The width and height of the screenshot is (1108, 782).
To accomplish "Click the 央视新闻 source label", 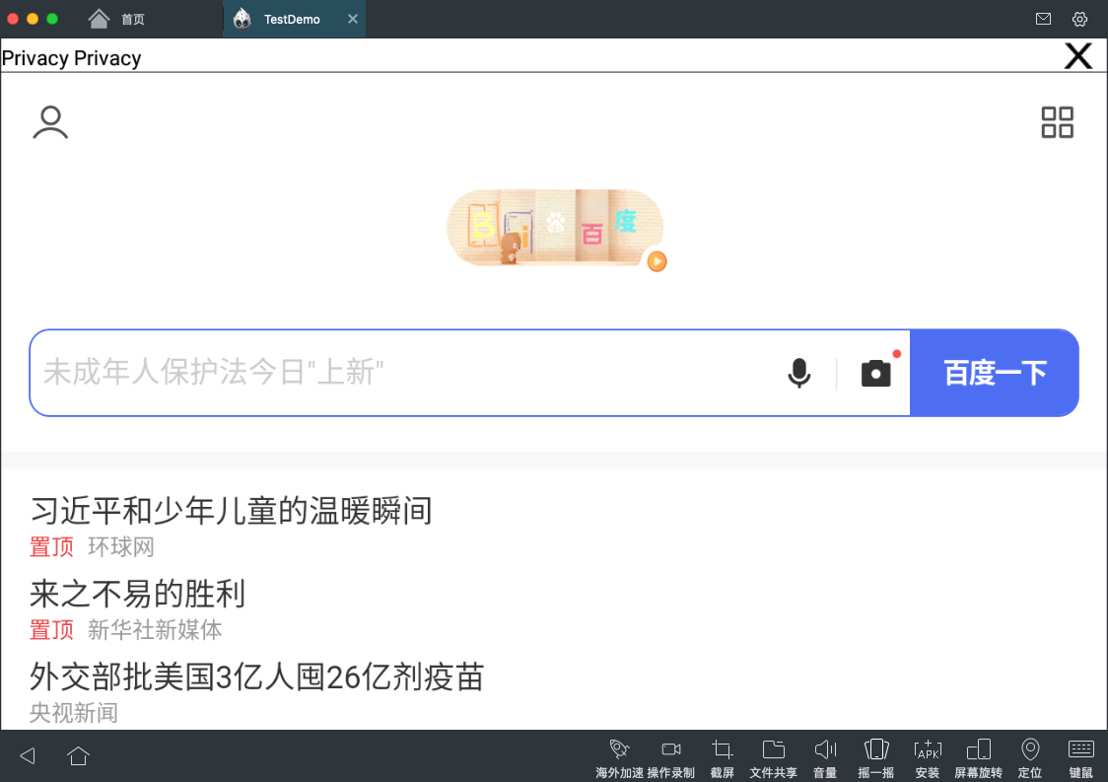I will [x=74, y=713].
